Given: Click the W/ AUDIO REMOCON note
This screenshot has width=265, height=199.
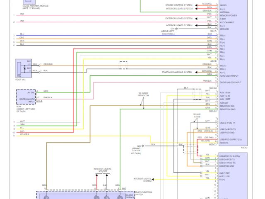Looking at the screenshot, I should coord(143,94).
